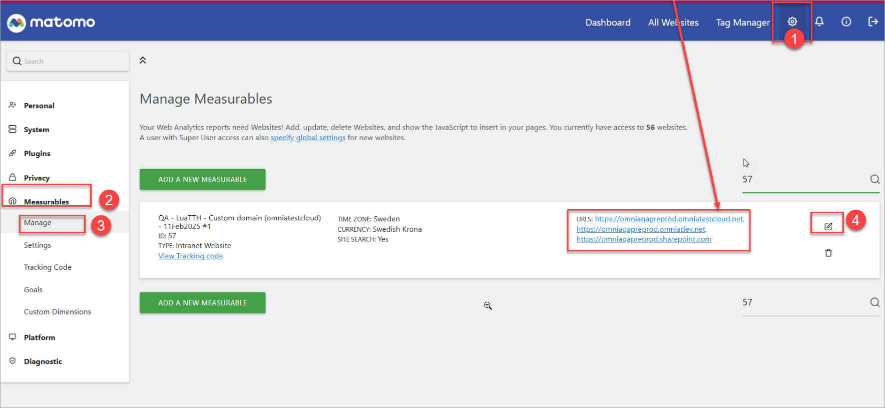Select Custom Dimensions in sidebar
The height and width of the screenshot is (408, 885).
[58, 312]
